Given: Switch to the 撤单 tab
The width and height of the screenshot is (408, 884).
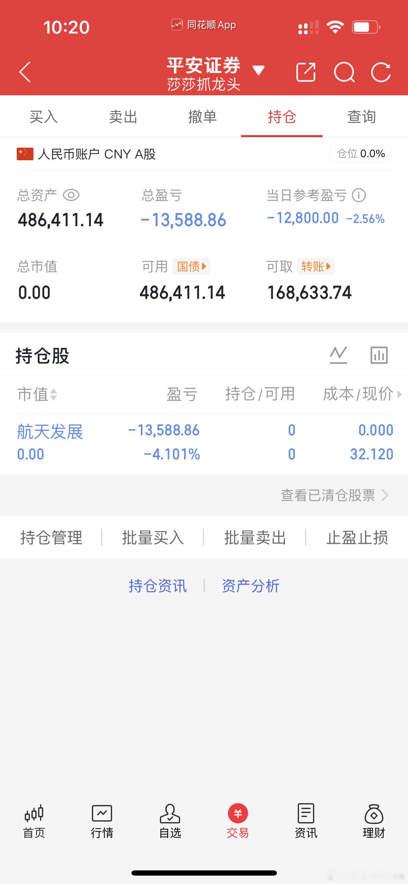Looking at the screenshot, I should (x=203, y=117).
